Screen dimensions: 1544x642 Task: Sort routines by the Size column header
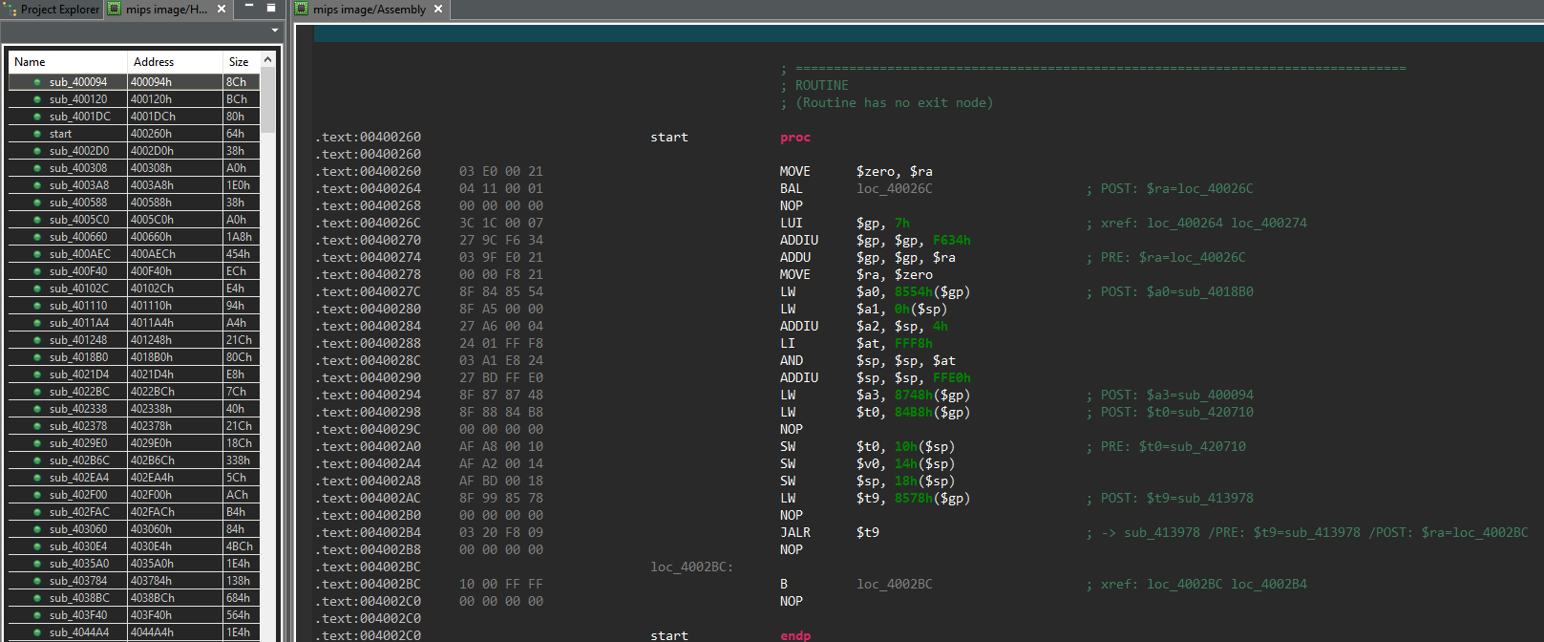pos(241,62)
